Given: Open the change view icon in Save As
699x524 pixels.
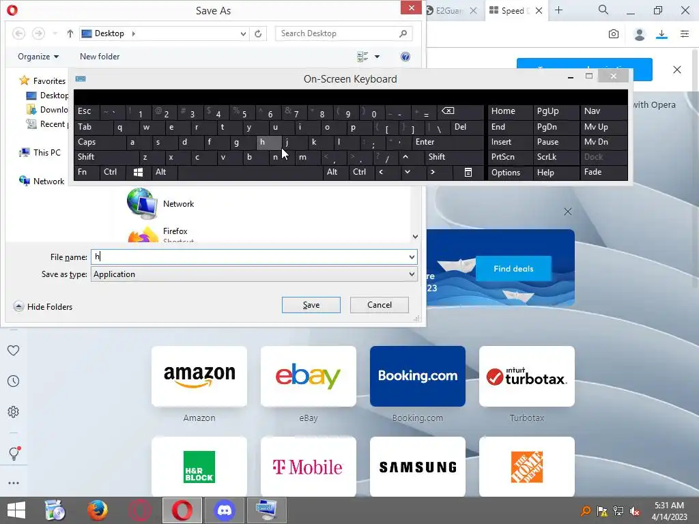Looking at the screenshot, I should click(362, 57).
